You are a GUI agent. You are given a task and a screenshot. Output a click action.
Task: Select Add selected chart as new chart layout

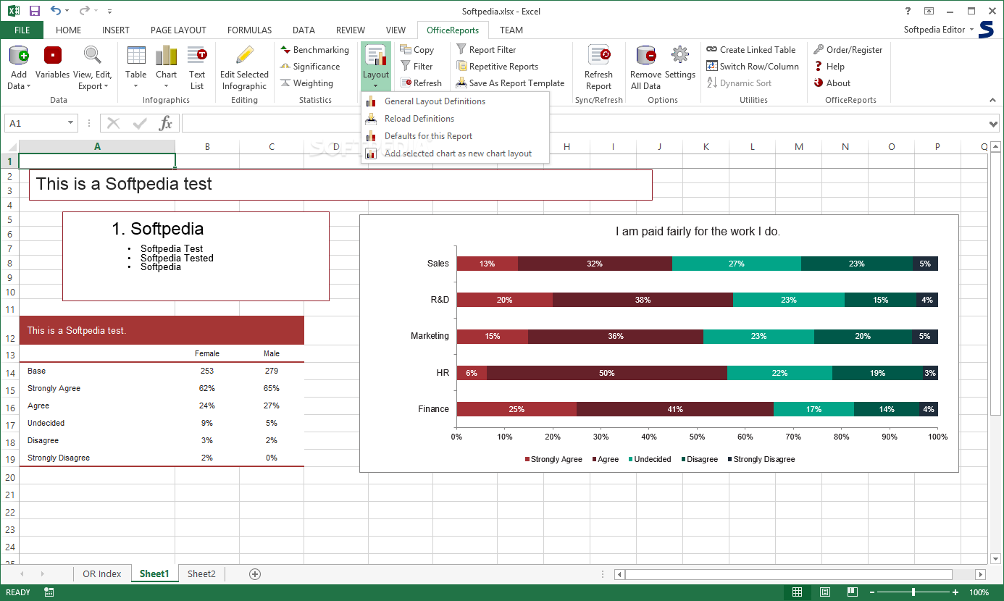pos(455,154)
